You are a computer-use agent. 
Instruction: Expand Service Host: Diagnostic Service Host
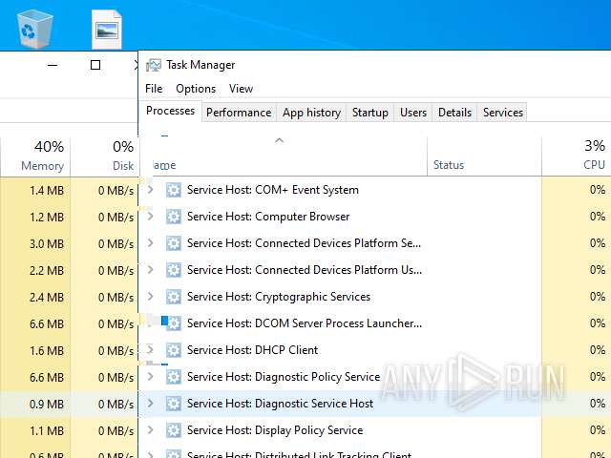click(x=151, y=403)
